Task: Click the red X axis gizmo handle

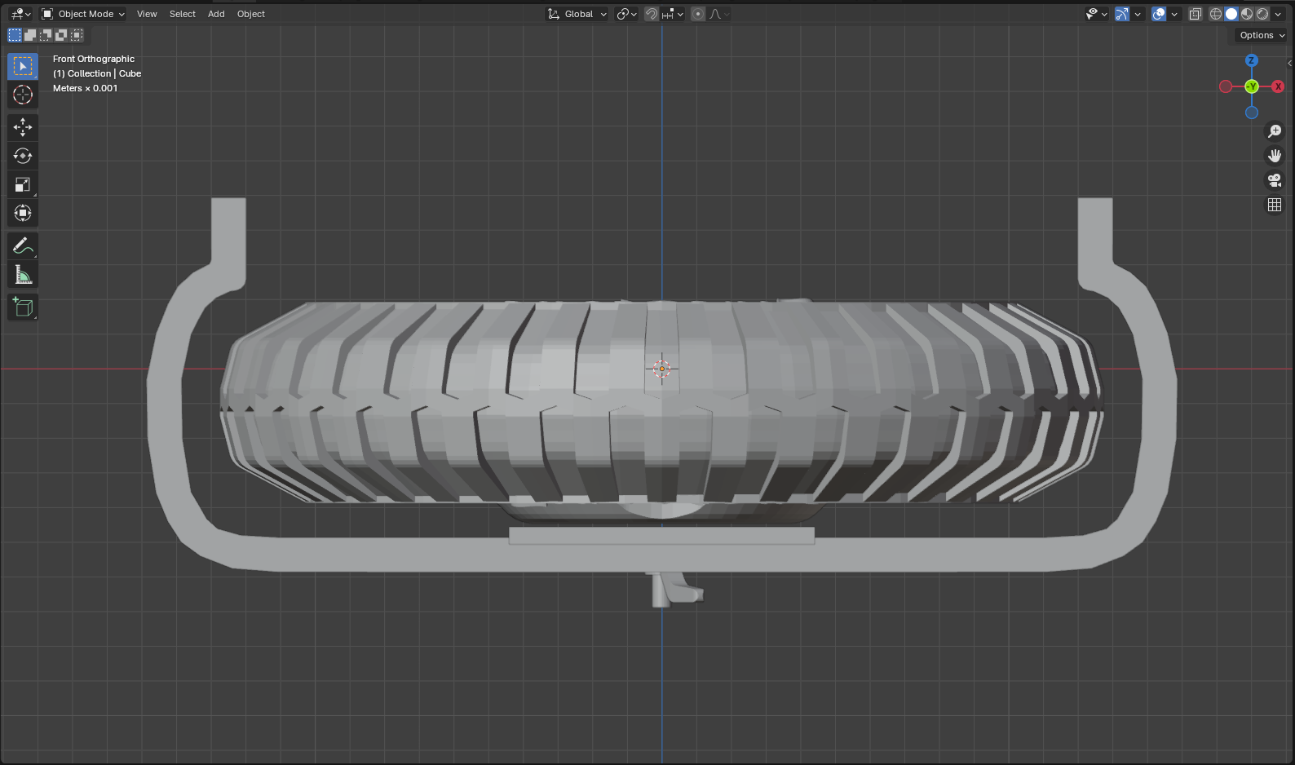Action: tap(1278, 86)
